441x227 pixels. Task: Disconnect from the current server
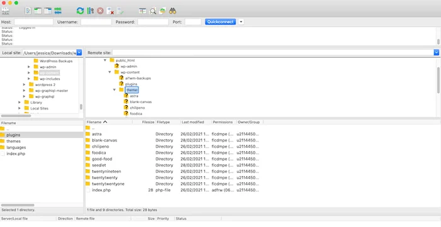click(110, 11)
